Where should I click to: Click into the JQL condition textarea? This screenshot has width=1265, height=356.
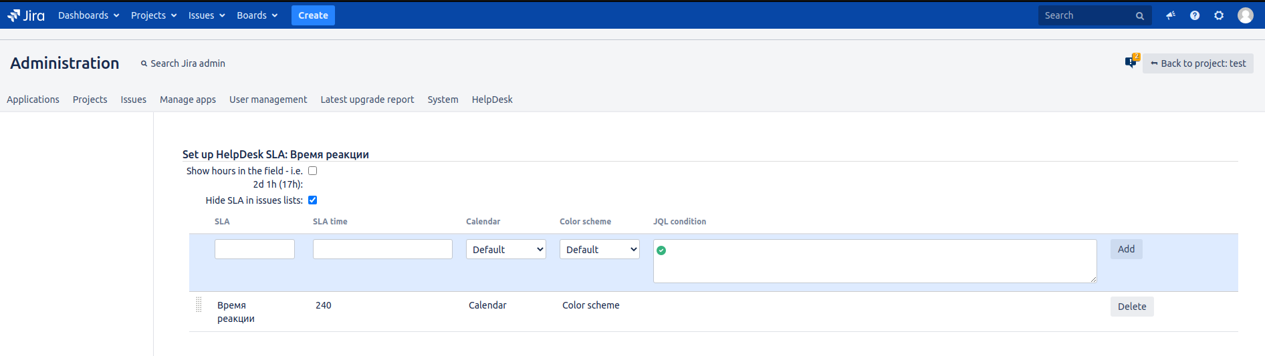[875, 261]
